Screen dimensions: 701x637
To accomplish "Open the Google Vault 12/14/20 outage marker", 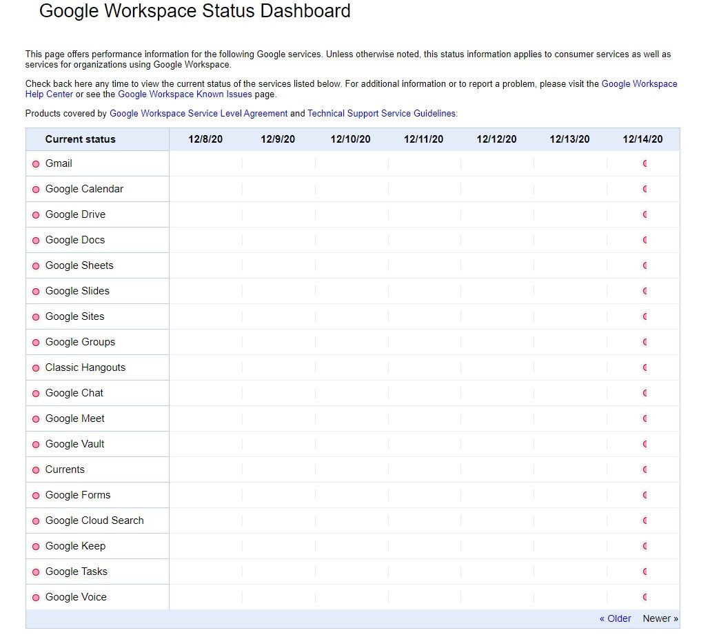I will [x=644, y=443].
